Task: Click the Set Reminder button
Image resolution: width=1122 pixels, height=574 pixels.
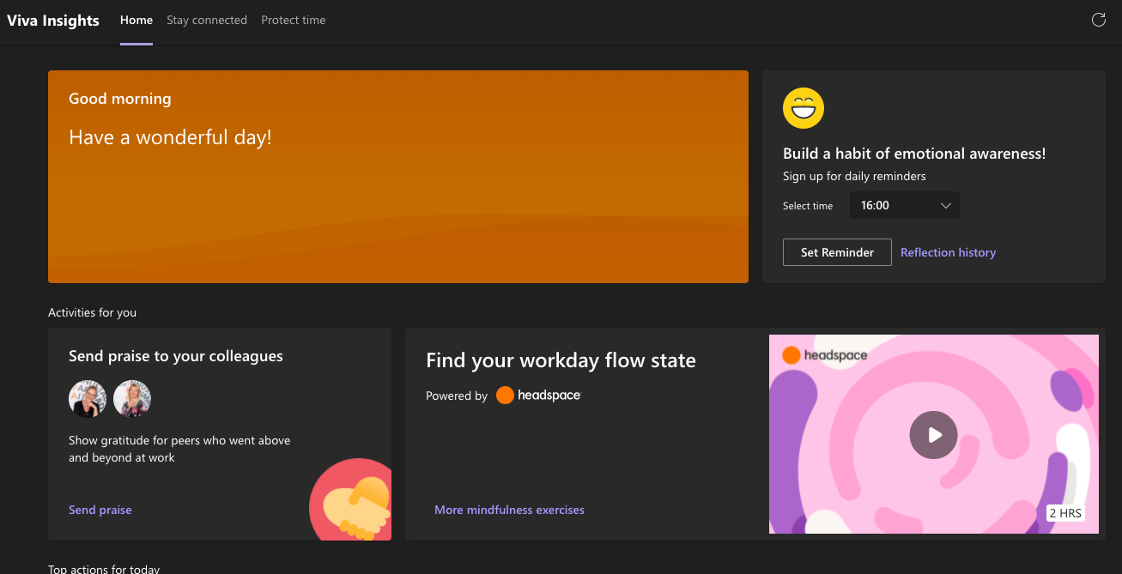Action: pyautogui.click(x=837, y=252)
